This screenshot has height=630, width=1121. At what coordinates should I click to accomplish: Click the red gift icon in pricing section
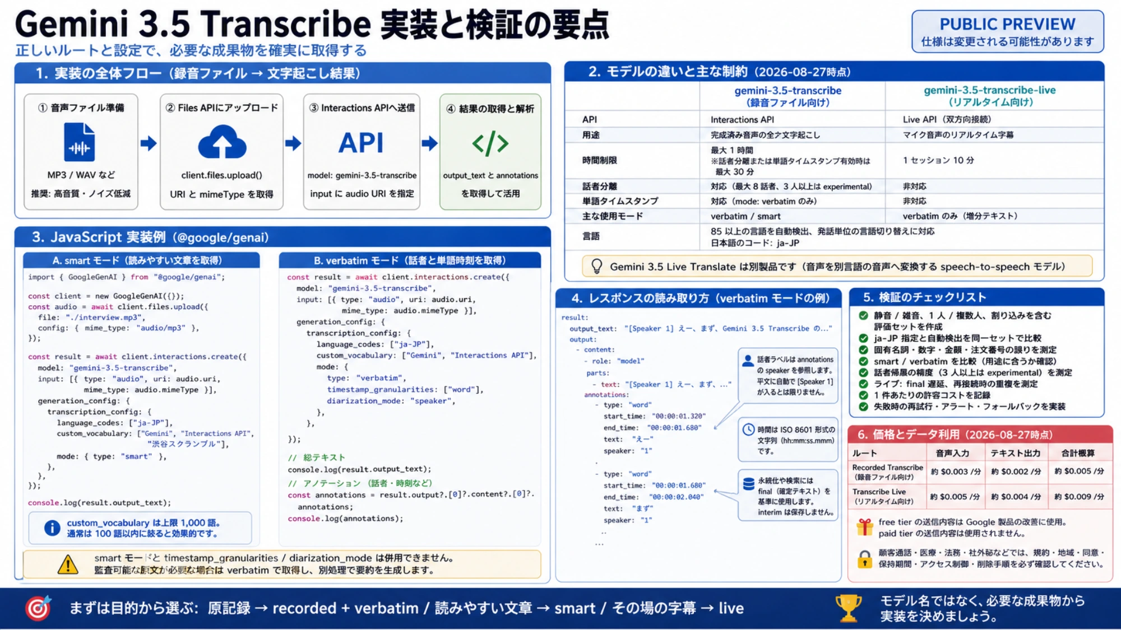point(865,526)
